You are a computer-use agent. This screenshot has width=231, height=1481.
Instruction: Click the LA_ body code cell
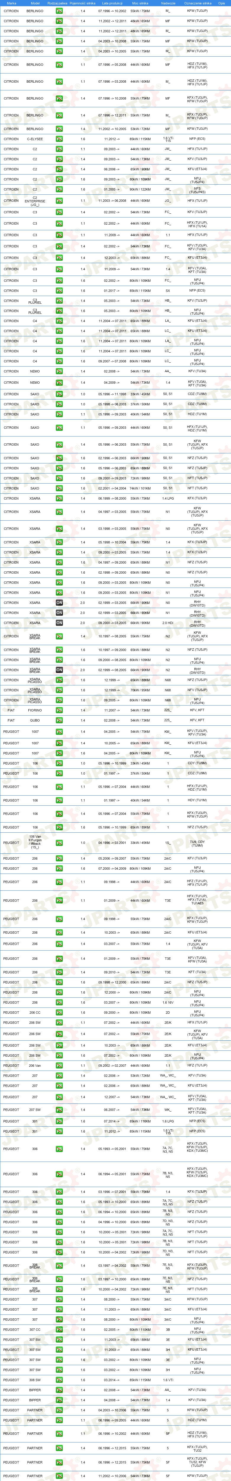tap(168, 321)
